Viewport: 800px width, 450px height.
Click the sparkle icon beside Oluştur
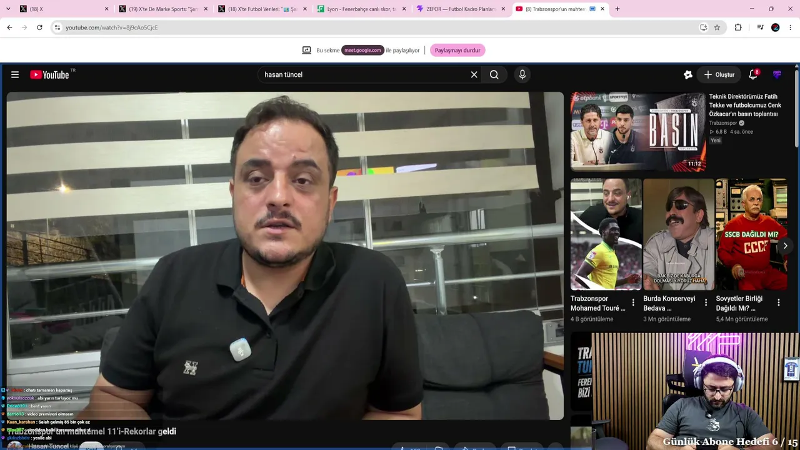click(687, 74)
